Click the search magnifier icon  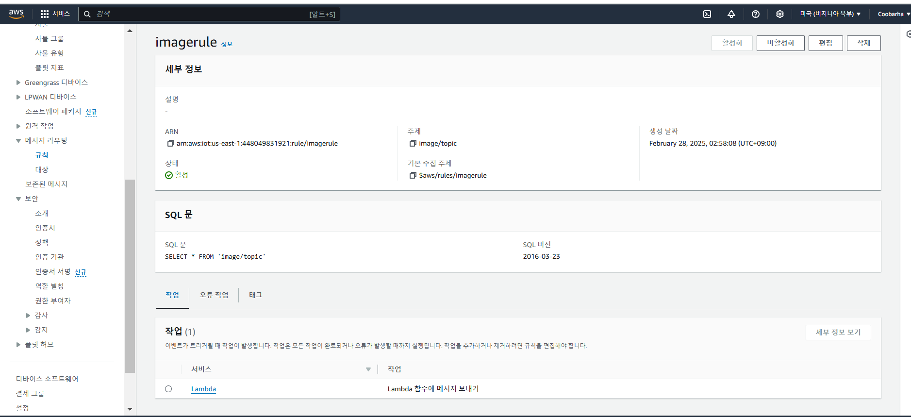(87, 14)
